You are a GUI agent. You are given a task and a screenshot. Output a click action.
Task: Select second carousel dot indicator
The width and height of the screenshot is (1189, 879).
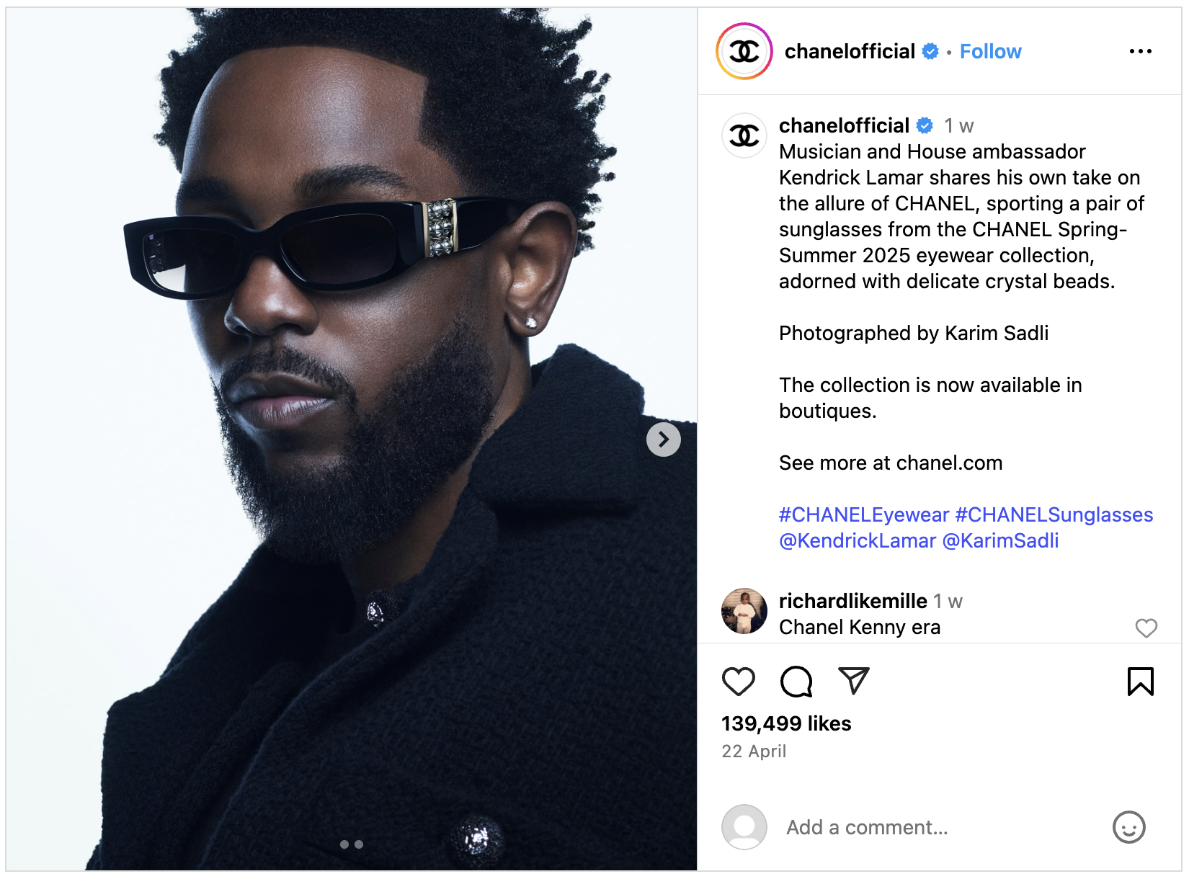[x=359, y=844]
